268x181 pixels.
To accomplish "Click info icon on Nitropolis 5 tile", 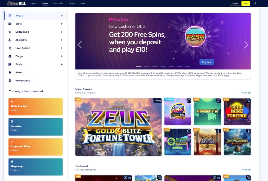I will (x=219, y=101).
